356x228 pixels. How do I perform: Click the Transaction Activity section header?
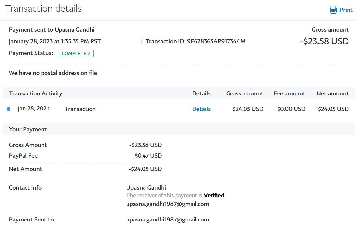pos(36,93)
